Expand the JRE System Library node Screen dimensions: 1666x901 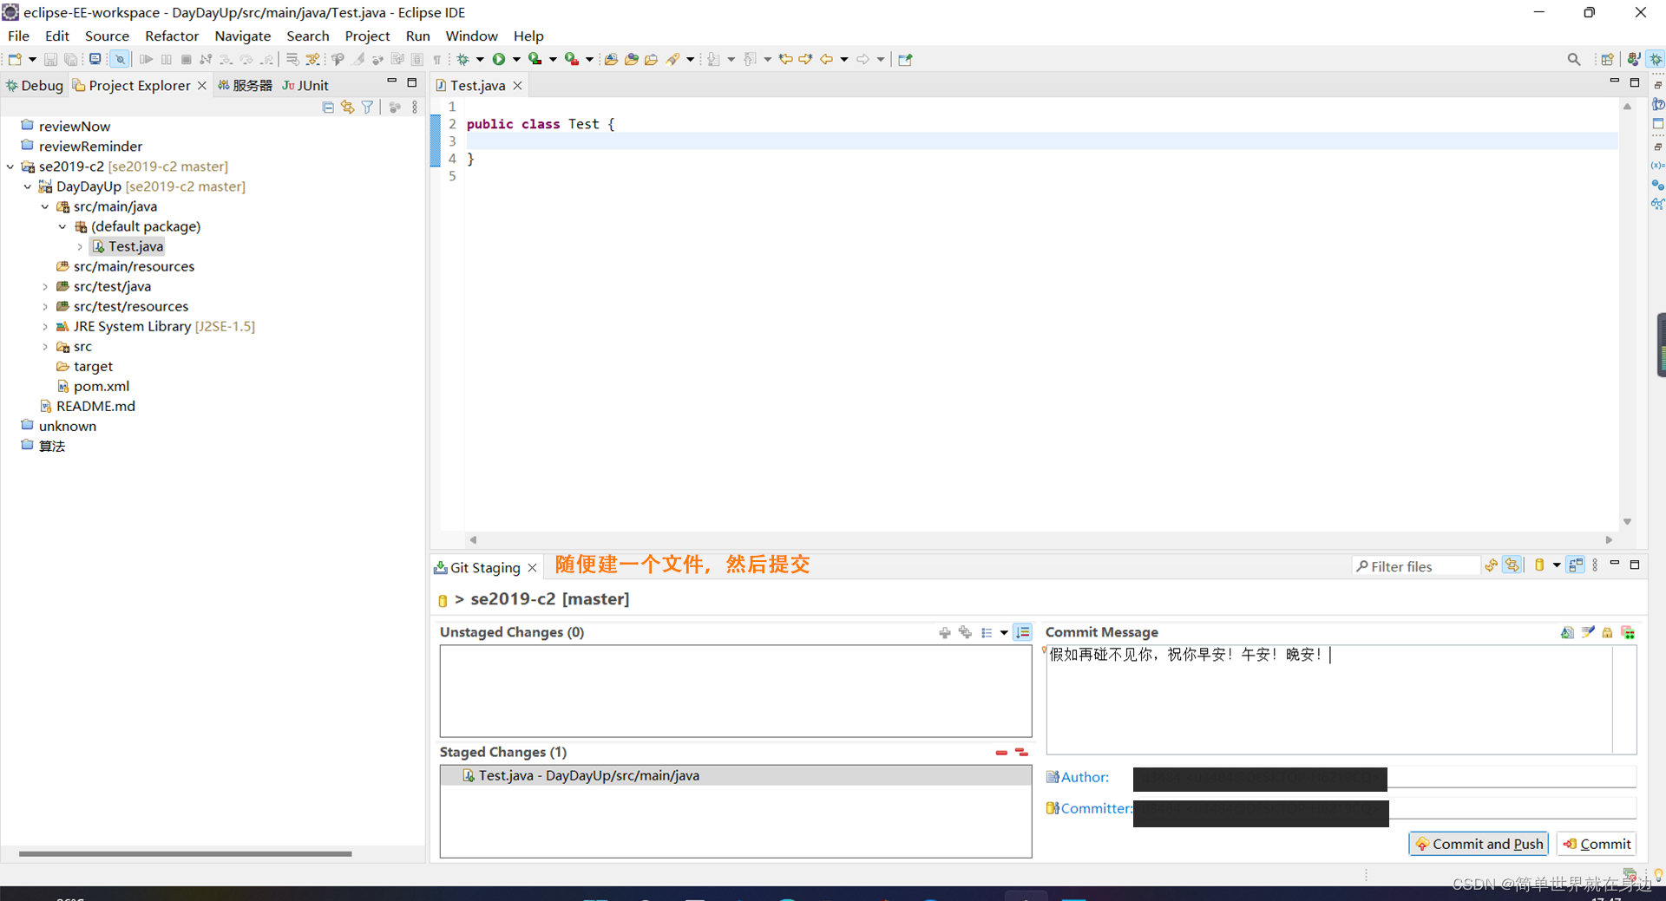click(45, 326)
